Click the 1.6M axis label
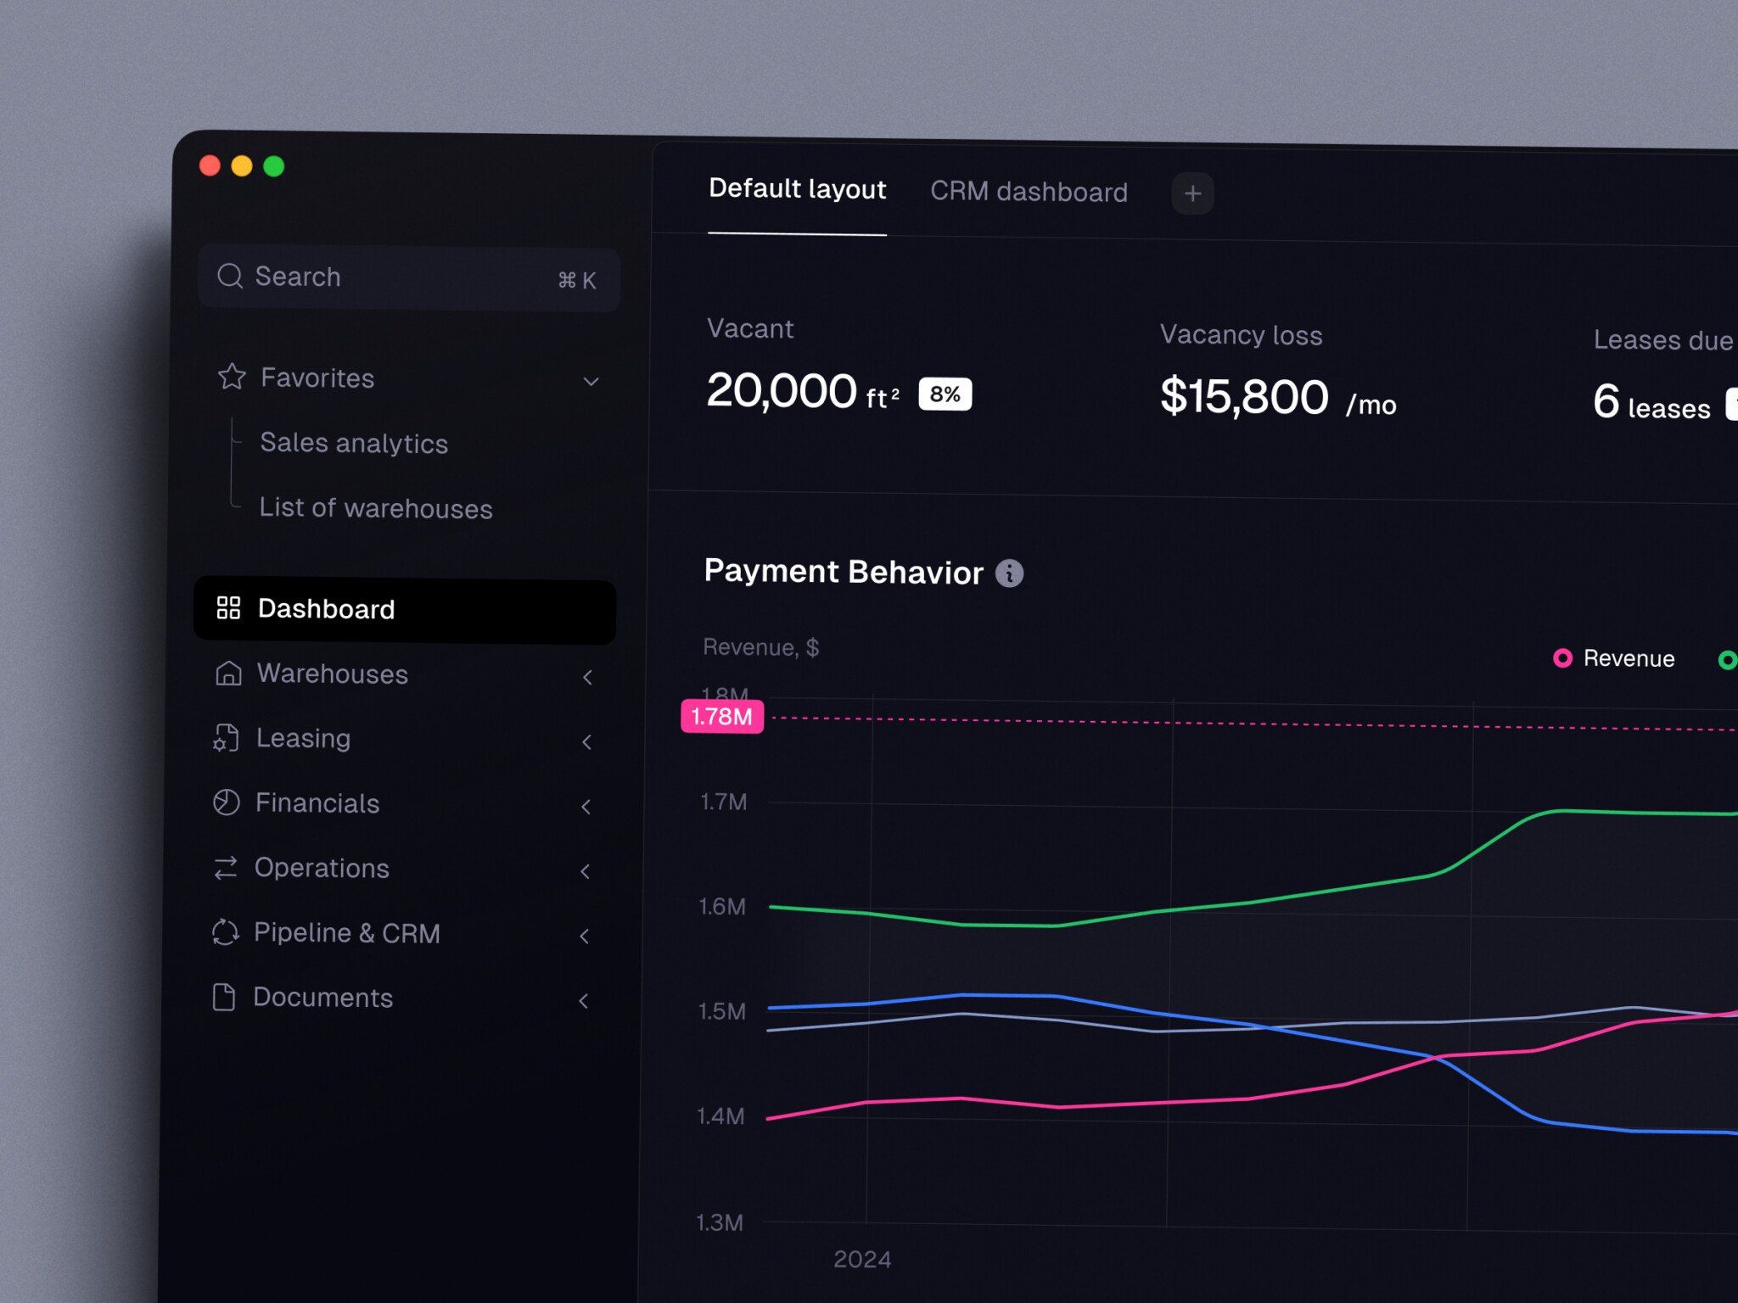 pyautogui.click(x=722, y=906)
